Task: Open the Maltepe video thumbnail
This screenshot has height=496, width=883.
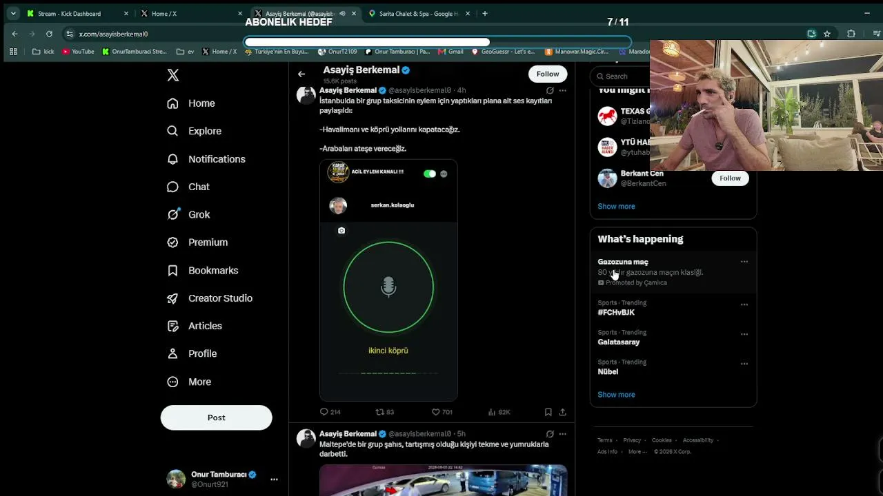Action: click(x=443, y=480)
